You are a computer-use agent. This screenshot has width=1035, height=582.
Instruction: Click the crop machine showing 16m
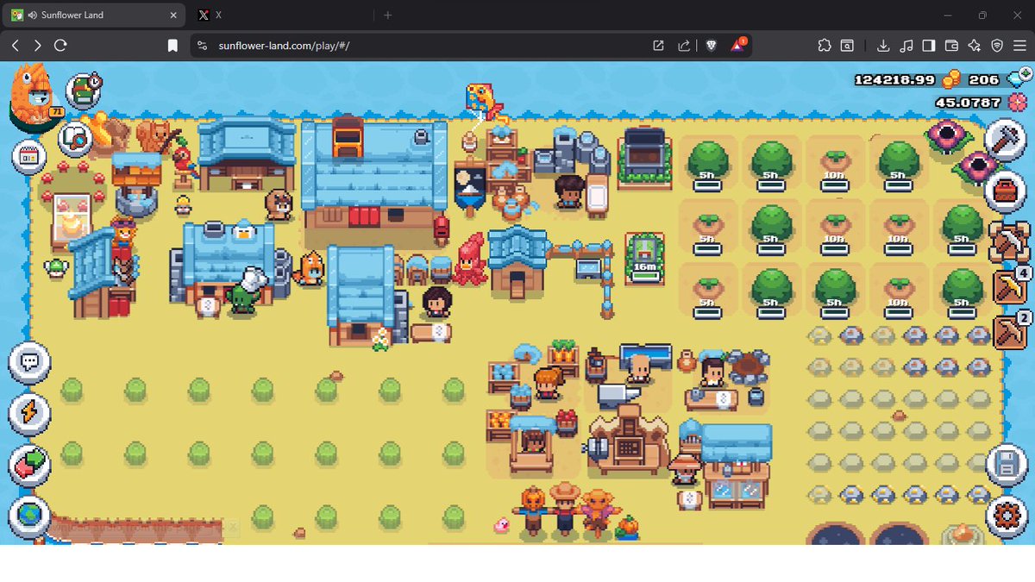[x=644, y=259]
